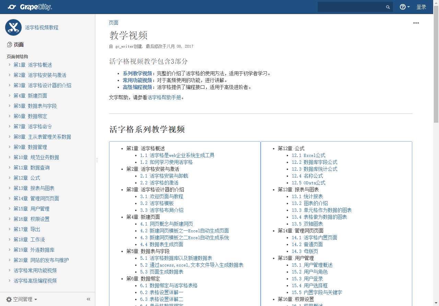This screenshot has height=306, width=439.
Task: Expand tree node 第1章 活字格概述
Action: [9, 65]
